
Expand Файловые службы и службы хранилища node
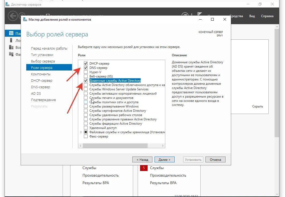tap(81, 132)
